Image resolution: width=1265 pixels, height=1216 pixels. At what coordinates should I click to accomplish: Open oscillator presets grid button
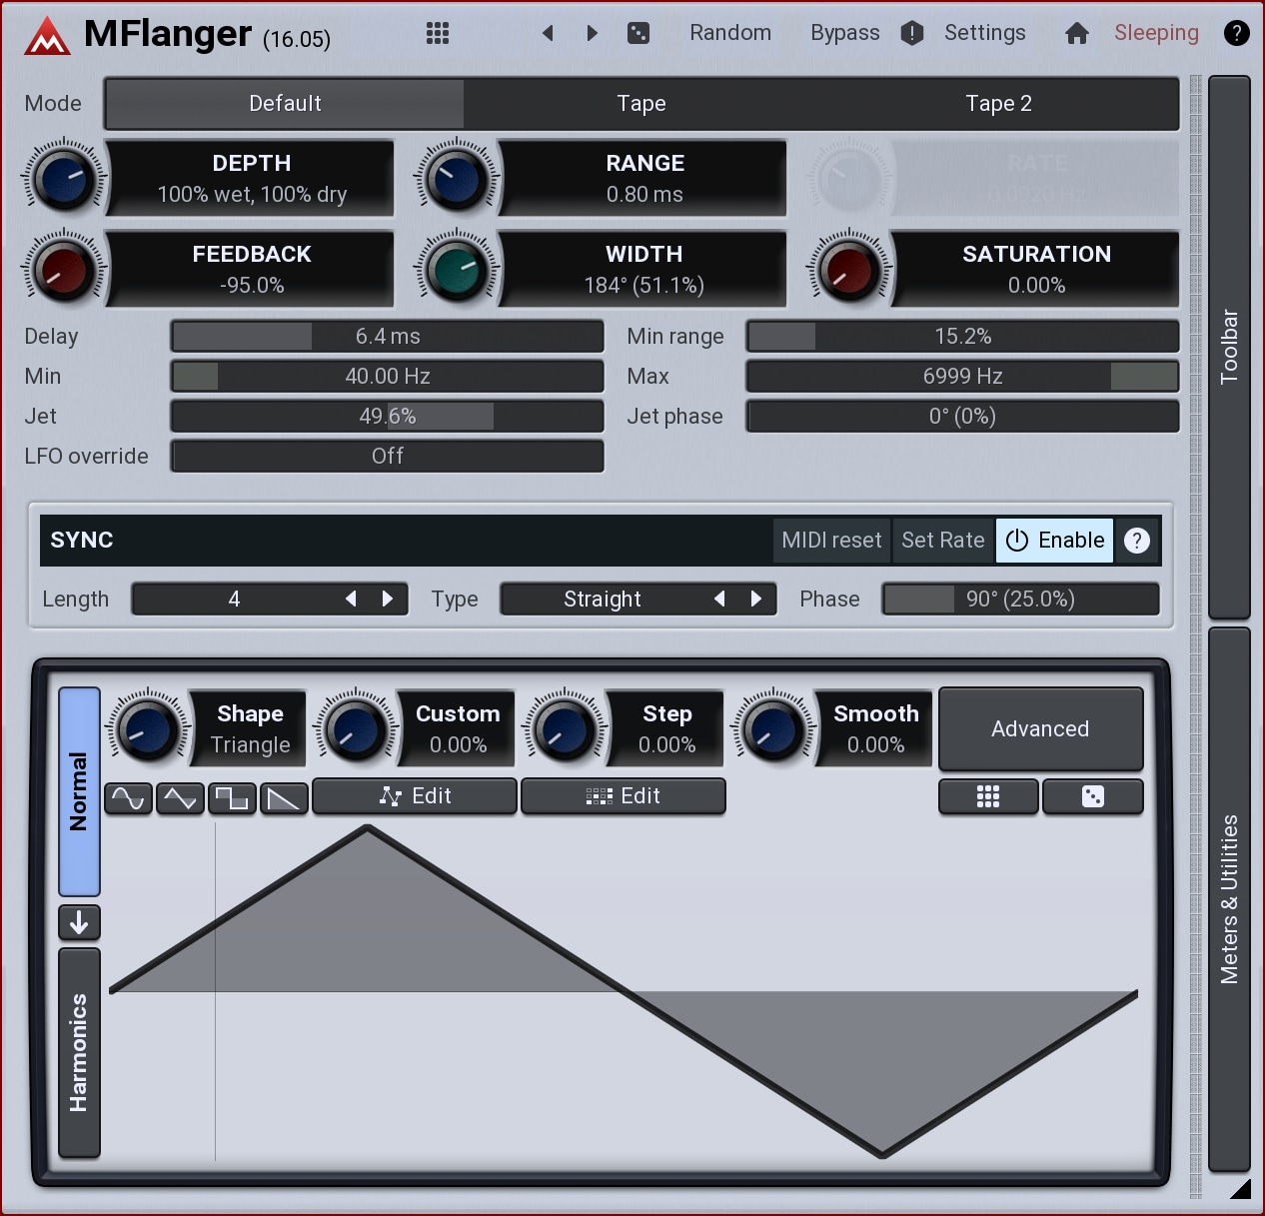tap(988, 796)
